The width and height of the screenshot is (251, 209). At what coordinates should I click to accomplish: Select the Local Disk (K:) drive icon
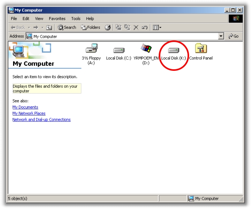pyautogui.click(x=173, y=50)
